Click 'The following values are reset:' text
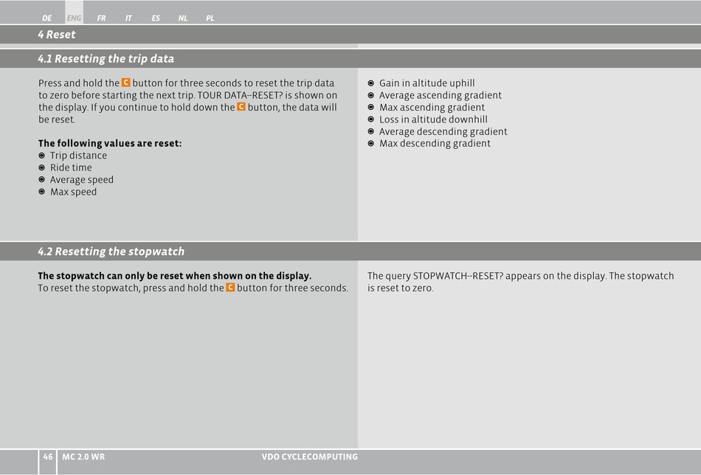This screenshot has width=701, height=475. [x=109, y=143]
